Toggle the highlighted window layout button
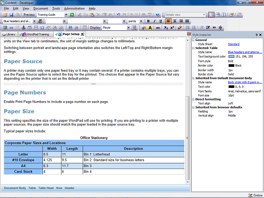The width and height of the screenshot is (264, 198). coord(211,15)
